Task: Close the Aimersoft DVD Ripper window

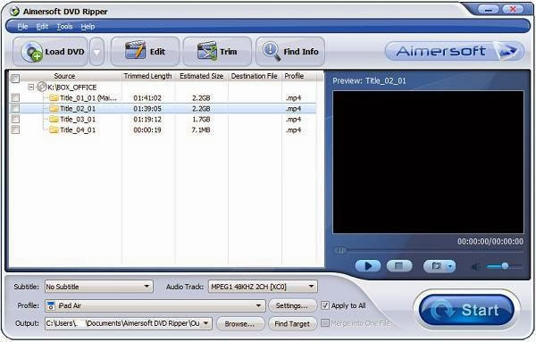Action: (x=513, y=10)
